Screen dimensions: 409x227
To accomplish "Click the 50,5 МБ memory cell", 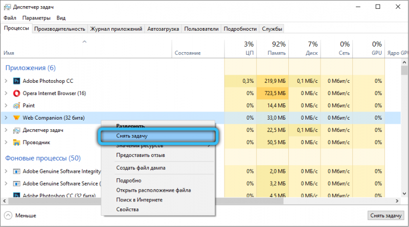I will click(x=272, y=142).
